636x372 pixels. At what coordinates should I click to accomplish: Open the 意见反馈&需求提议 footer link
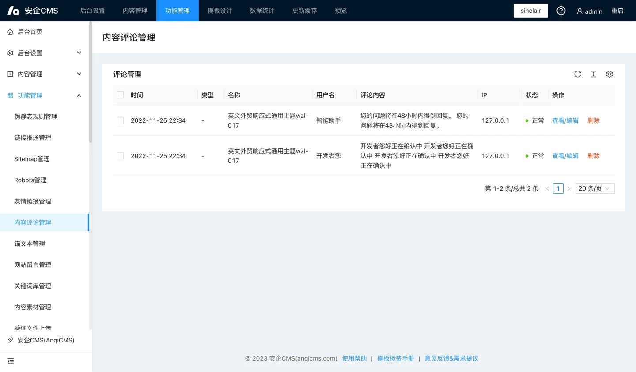[x=451, y=358]
